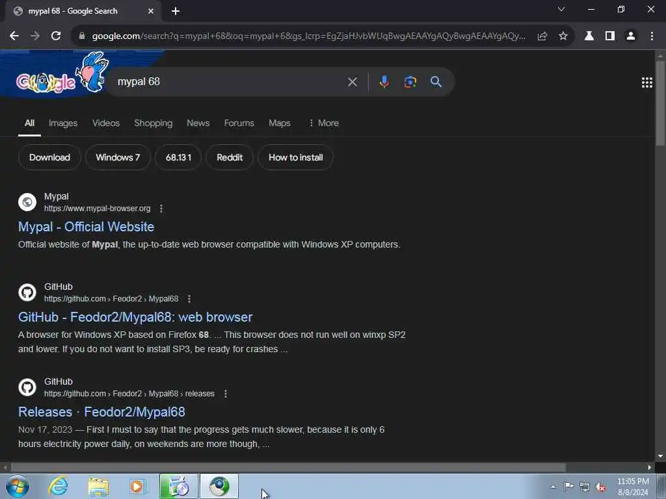Launch Internet Explorer from taskbar
The image size is (666, 499).
click(58, 486)
